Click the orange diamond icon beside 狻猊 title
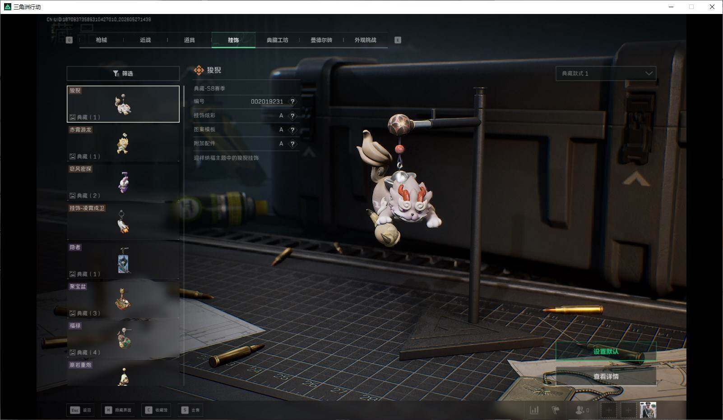723x420 pixels. (199, 70)
